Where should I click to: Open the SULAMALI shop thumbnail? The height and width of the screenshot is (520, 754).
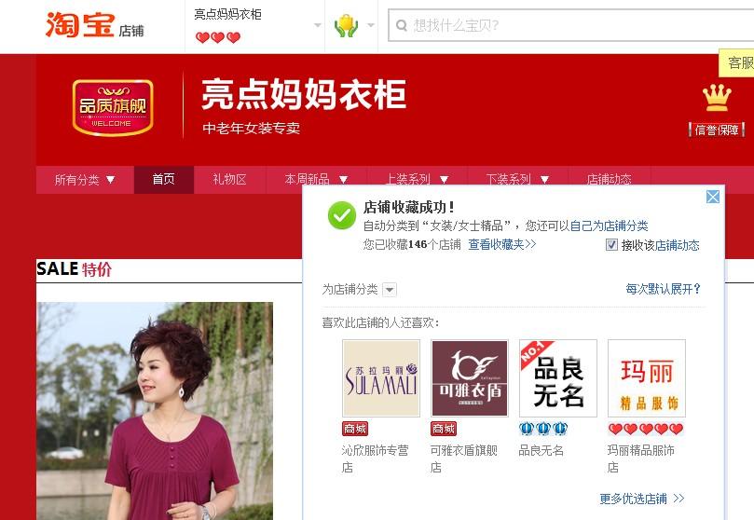click(381, 378)
